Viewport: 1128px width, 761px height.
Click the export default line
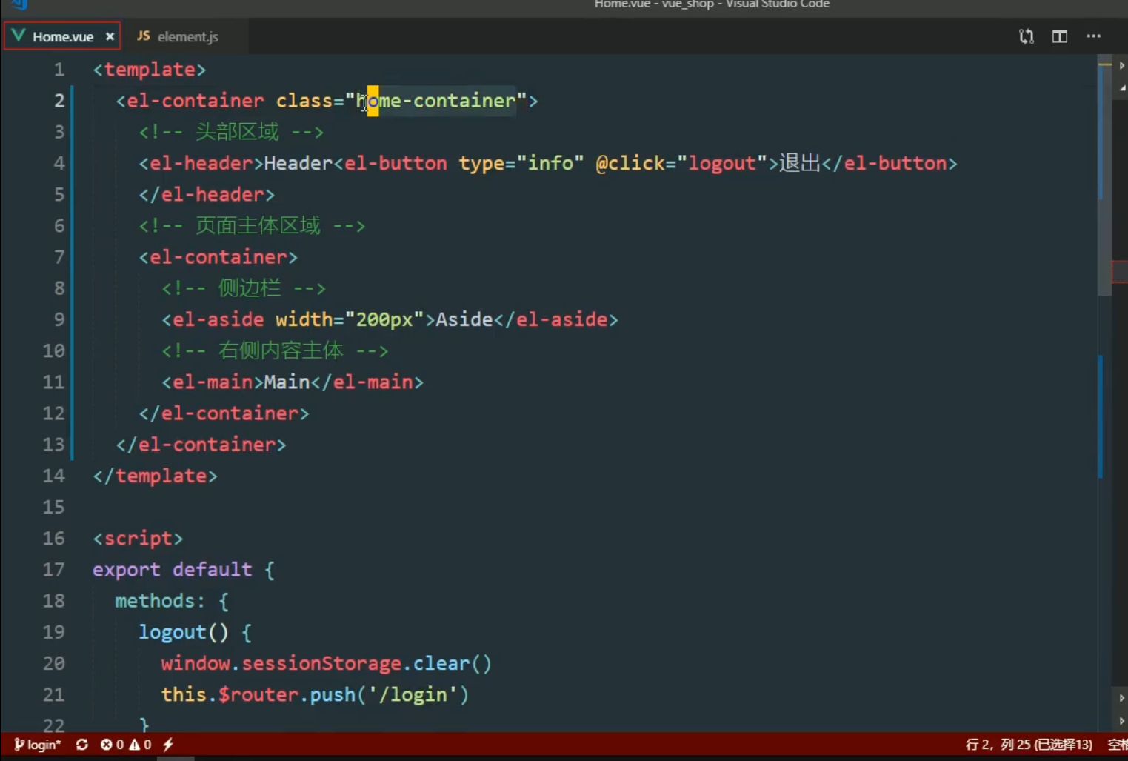(184, 569)
